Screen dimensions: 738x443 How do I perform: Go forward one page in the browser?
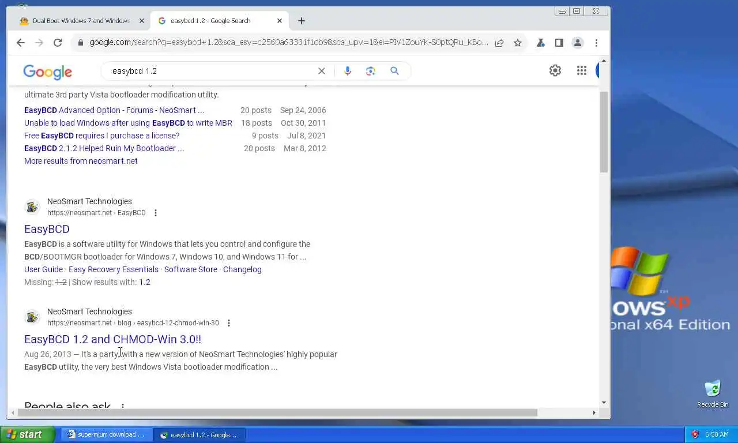point(39,43)
